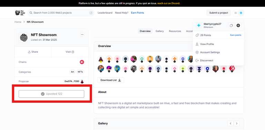
Task: Switch to the Resources tab
Action: click(175, 31)
